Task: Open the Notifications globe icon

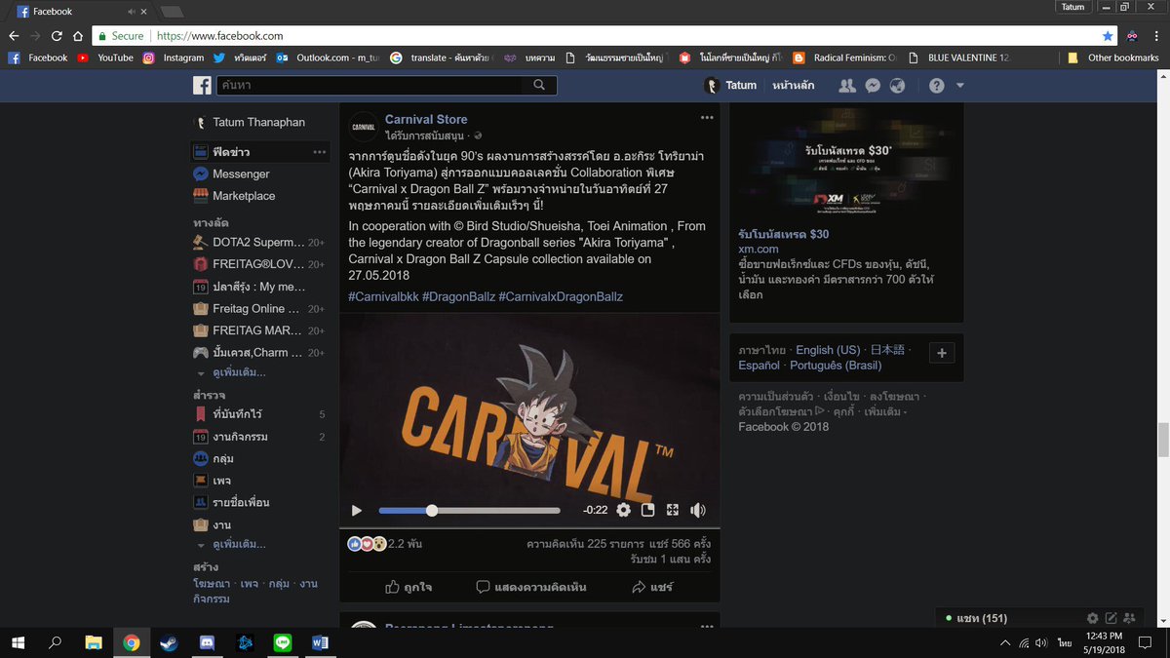Action: pyautogui.click(x=897, y=86)
